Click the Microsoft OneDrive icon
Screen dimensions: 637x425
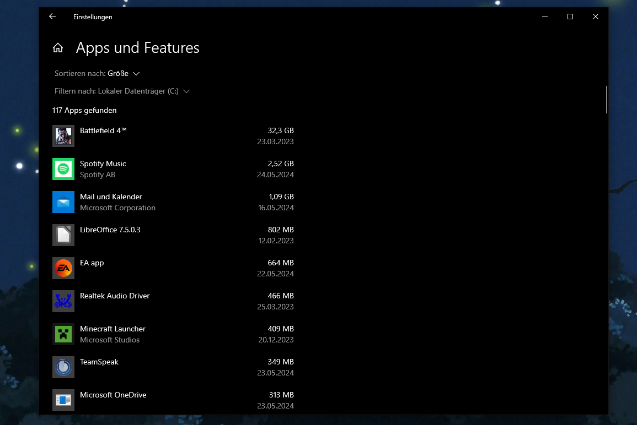63,400
